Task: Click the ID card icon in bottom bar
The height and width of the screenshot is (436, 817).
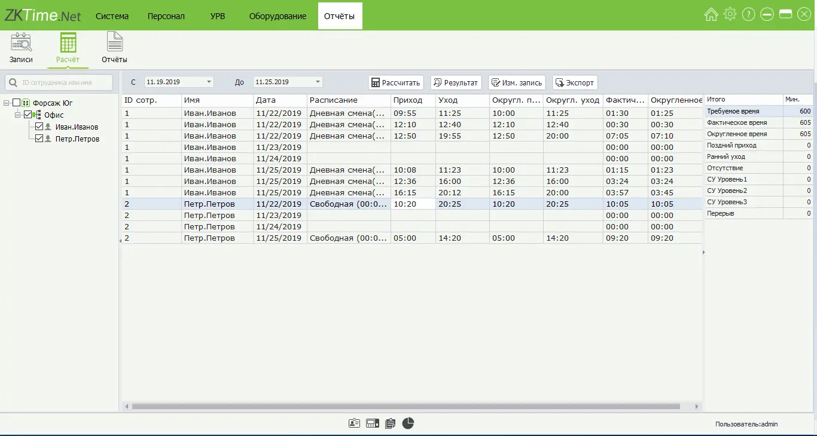Action: coord(354,423)
